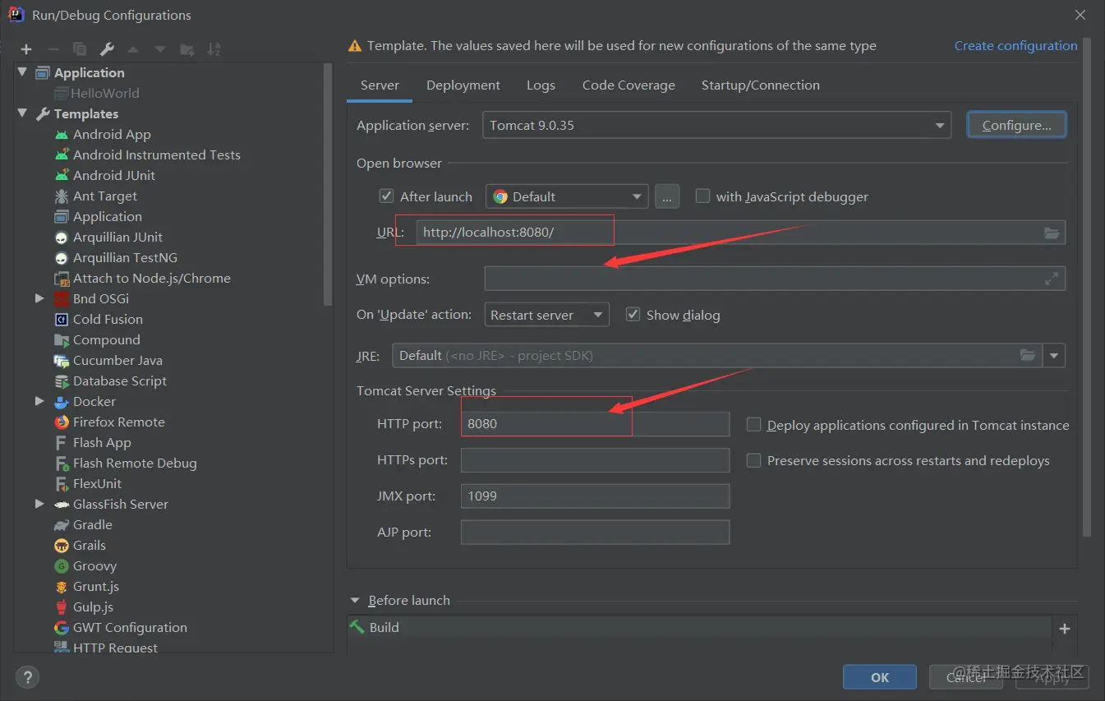Select the Cucumber Java template icon
Viewport: 1105px width, 701px height.
(x=62, y=360)
